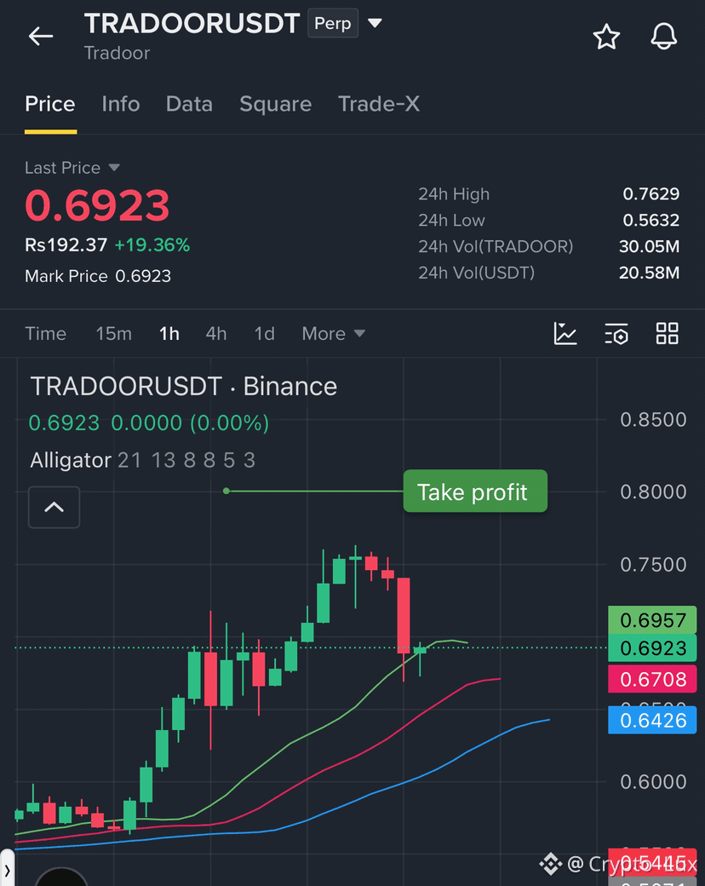Click the TRADOORUSDT · Binance chart title

click(x=184, y=387)
